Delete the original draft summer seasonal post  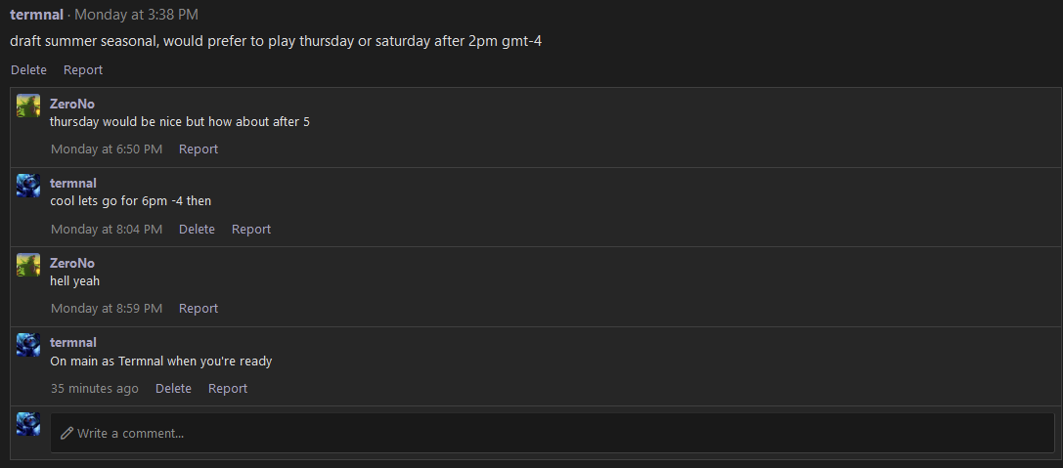(28, 69)
